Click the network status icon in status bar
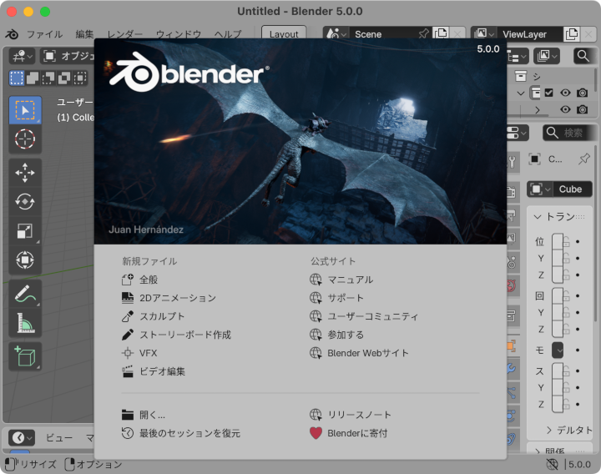 coord(552,465)
